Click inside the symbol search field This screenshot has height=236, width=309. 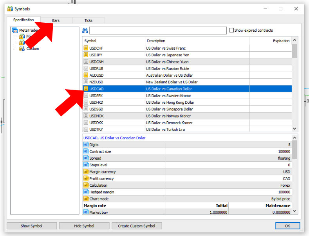(158, 31)
